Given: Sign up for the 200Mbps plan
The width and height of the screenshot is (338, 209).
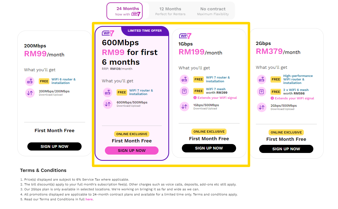Looking at the screenshot, I should [54, 146].
